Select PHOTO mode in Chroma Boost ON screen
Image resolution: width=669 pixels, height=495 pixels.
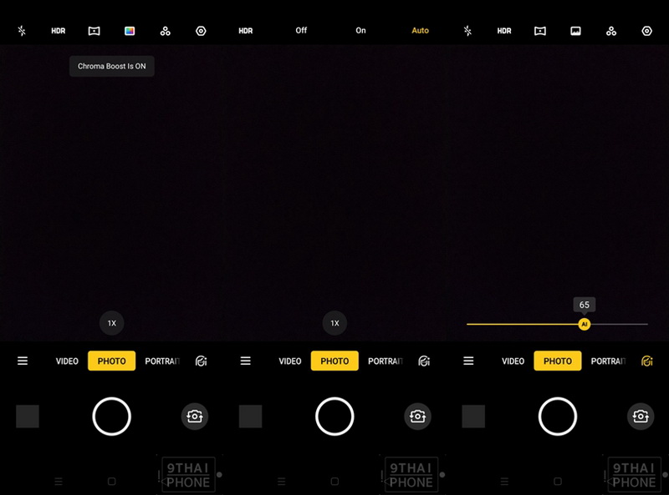point(112,361)
